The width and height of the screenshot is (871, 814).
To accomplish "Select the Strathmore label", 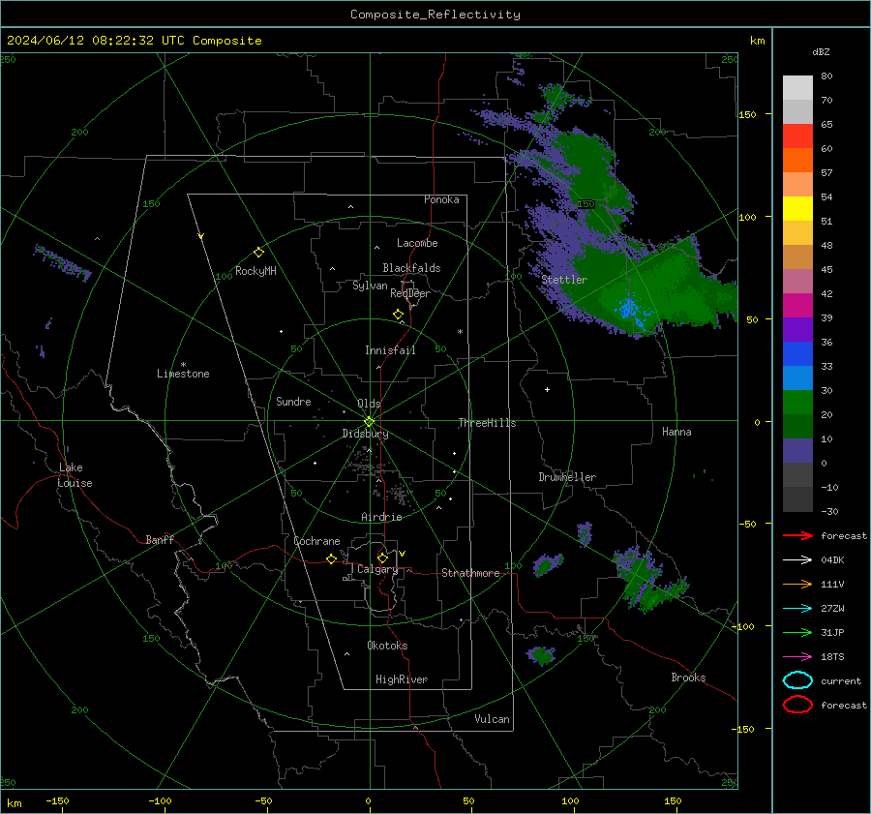I will (x=470, y=573).
